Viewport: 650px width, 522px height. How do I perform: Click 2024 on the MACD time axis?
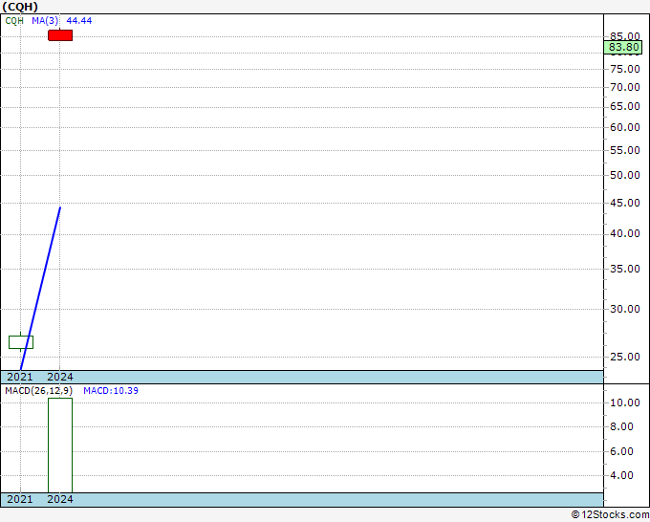pos(60,499)
